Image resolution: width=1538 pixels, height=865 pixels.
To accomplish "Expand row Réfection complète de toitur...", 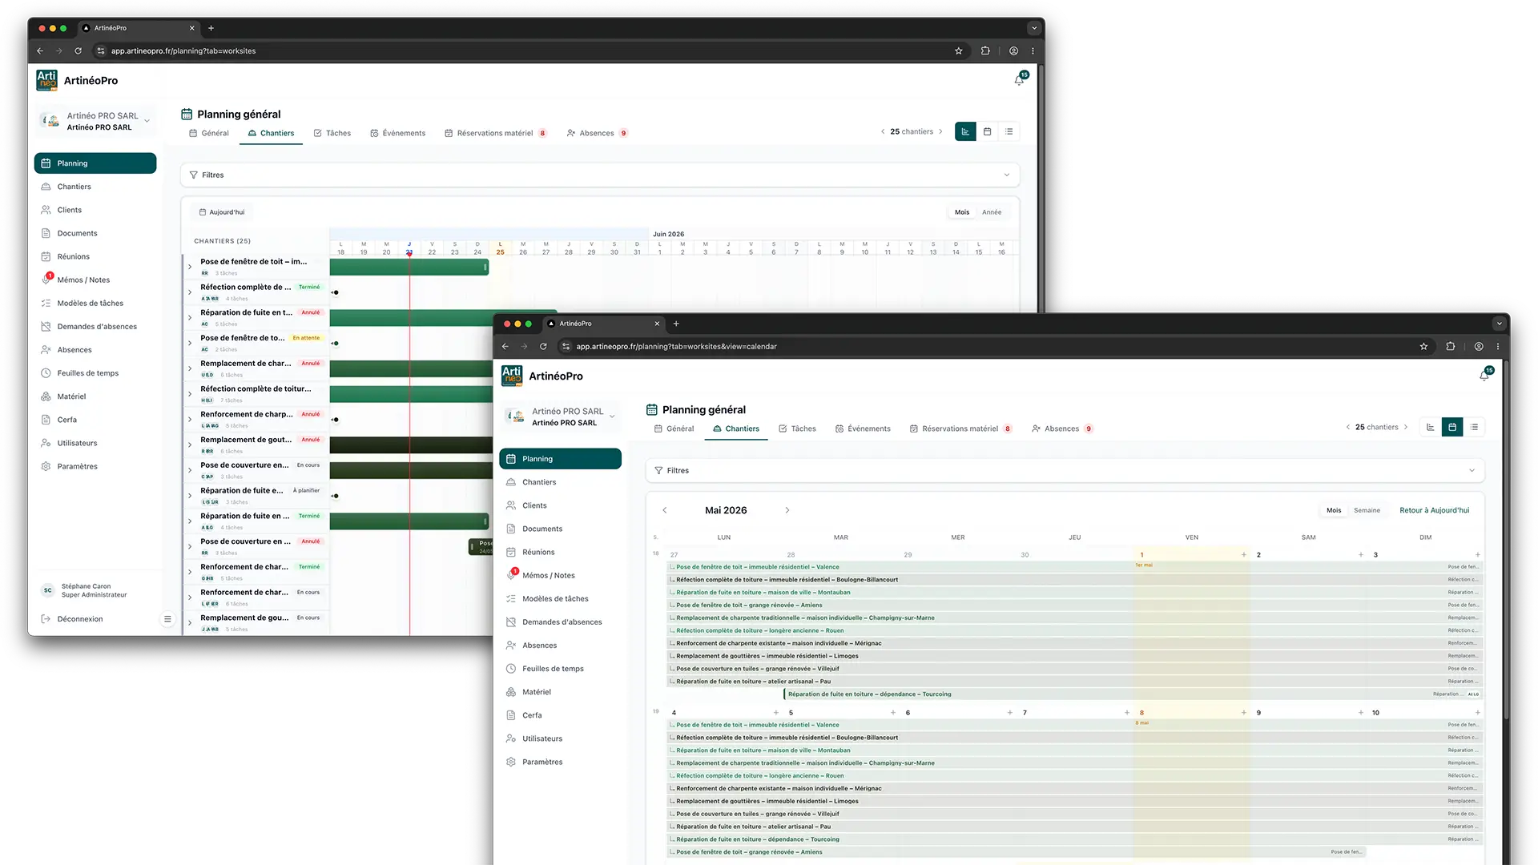I will point(190,395).
